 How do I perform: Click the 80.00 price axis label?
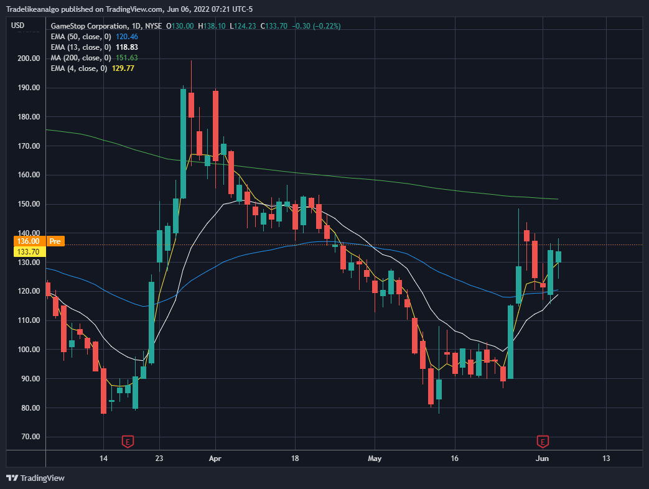point(30,407)
